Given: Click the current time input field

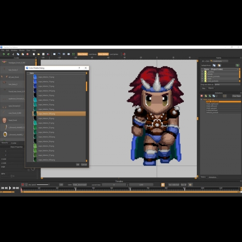Looking at the screenshot, I should coord(114,185).
